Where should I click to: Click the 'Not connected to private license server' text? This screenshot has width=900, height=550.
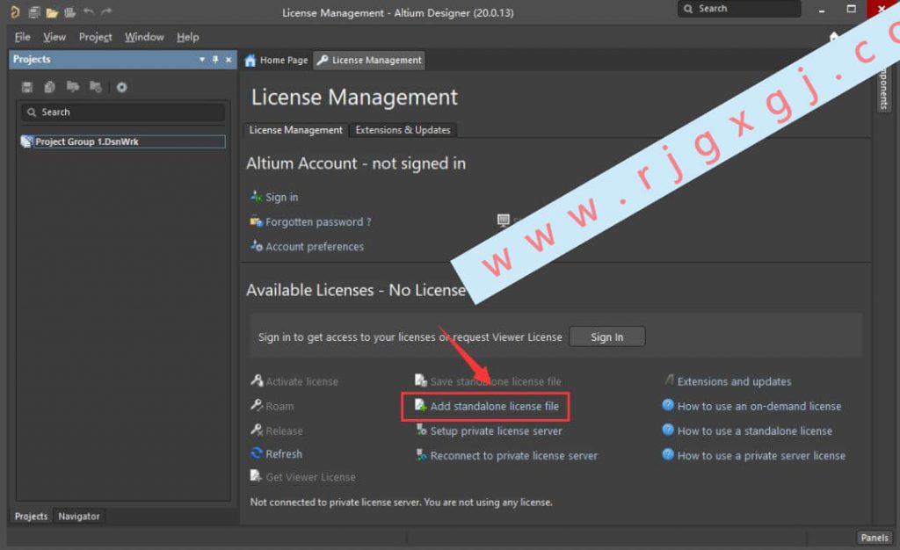coord(401,503)
